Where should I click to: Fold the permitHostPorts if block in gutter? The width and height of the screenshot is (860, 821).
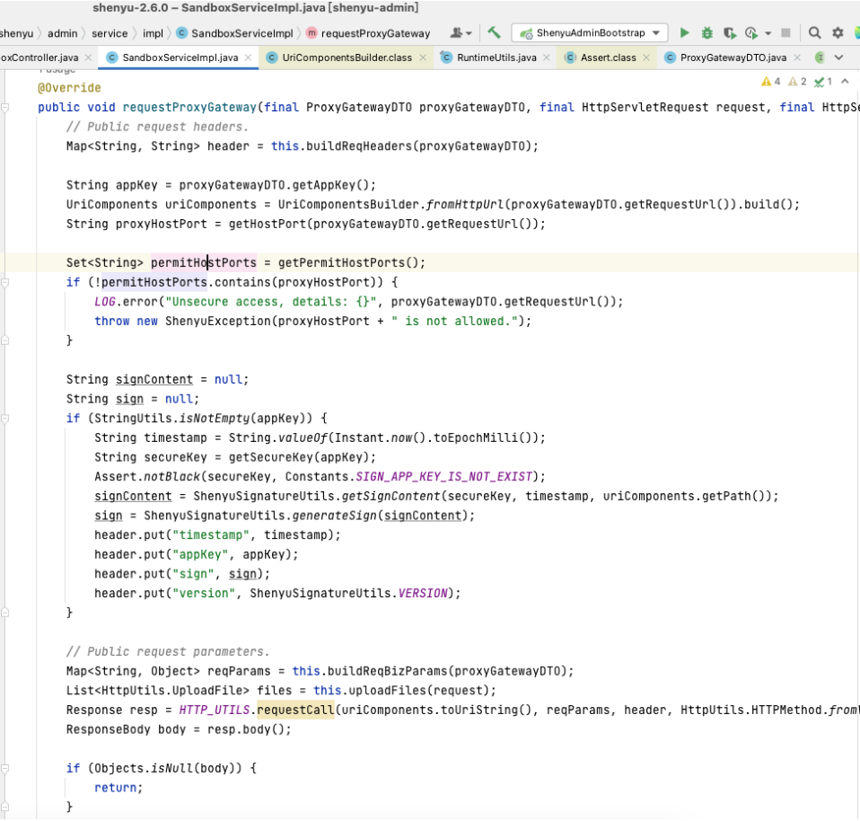4,283
